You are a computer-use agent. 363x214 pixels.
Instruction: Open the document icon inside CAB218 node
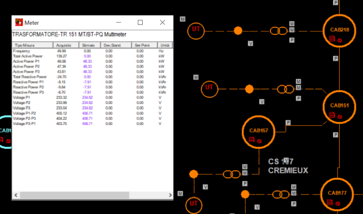(x=332, y=39)
